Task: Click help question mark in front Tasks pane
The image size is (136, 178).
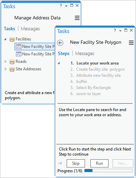Action: pyautogui.click(x=115, y=30)
